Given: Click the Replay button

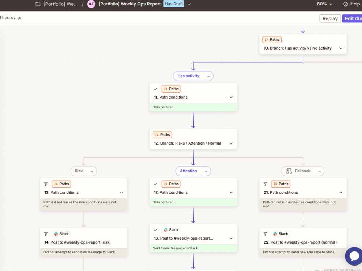Looking at the screenshot, I should click(330, 18).
